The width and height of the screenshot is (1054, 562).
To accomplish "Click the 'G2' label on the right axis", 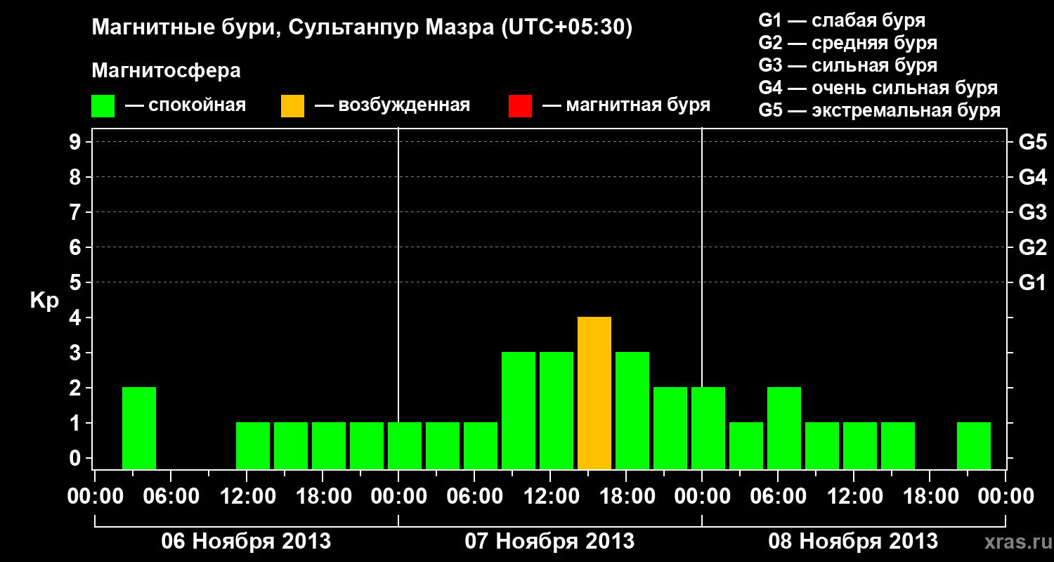I will [x=1032, y=247].
